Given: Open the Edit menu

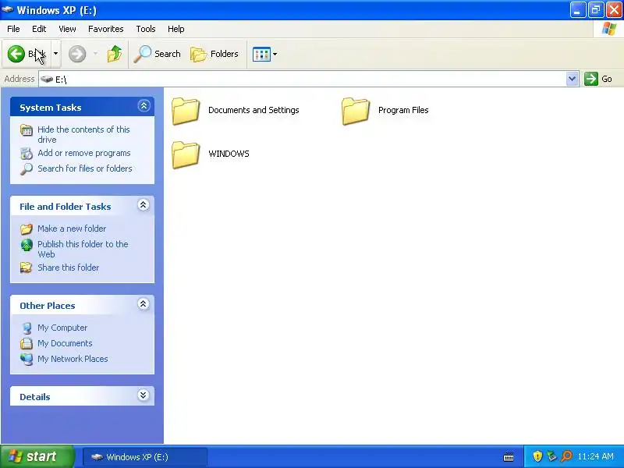Looking at the screenshot, I should [39, 29].
